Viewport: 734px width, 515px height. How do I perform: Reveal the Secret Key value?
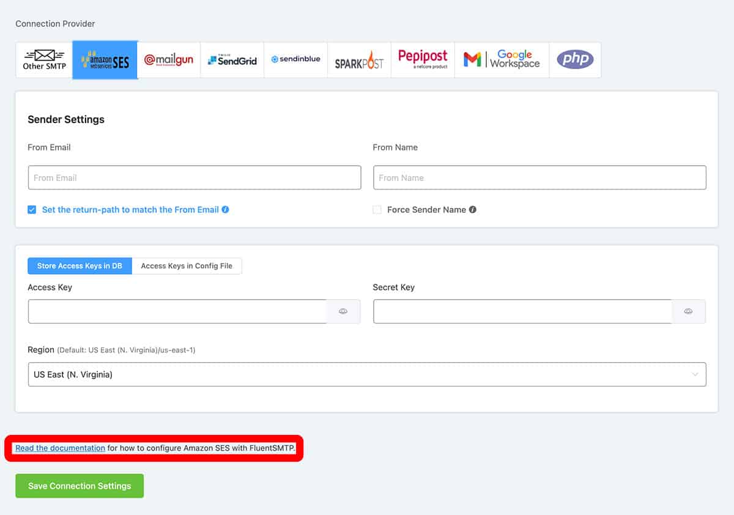(x=688, y=311)
